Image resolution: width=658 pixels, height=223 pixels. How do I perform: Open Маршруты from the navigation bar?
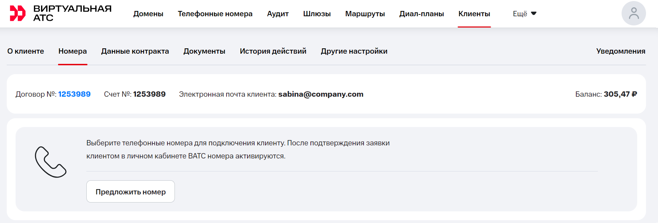pyautogui.click(x=365, y=14)
